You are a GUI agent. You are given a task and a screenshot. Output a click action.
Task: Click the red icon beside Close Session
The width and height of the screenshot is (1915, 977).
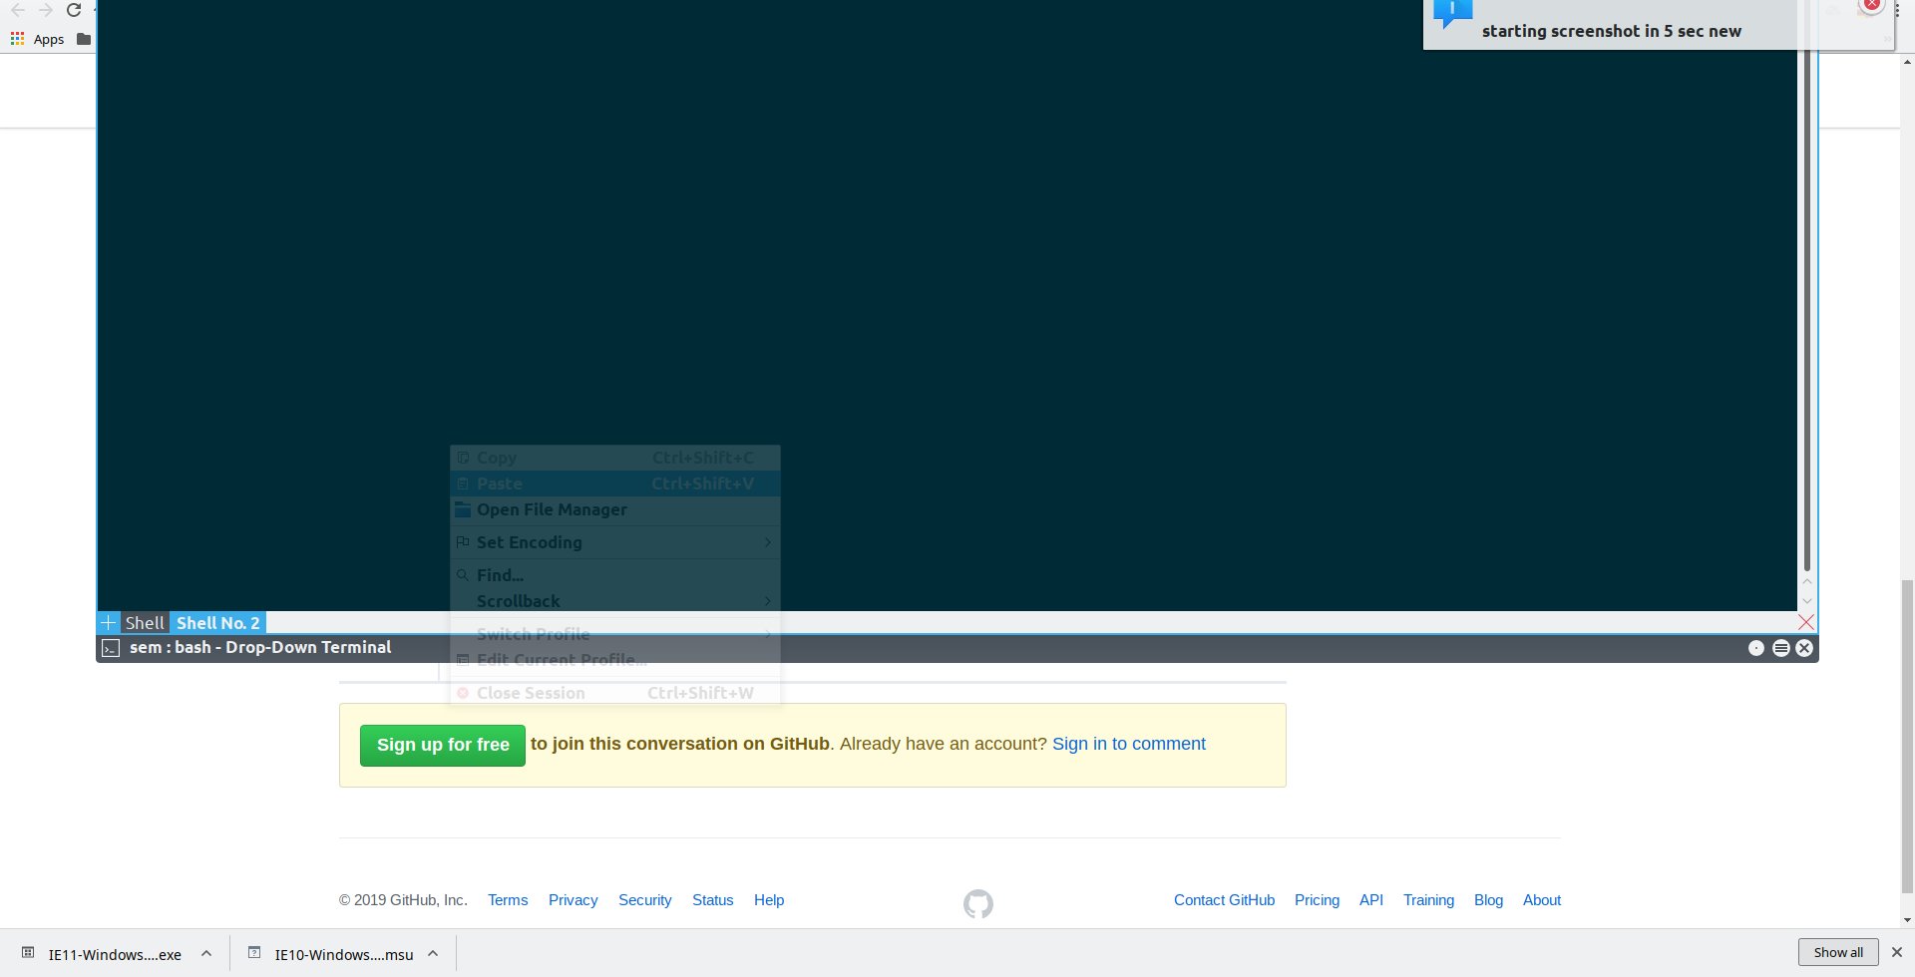pyautogui.click(x=463, y=693)
